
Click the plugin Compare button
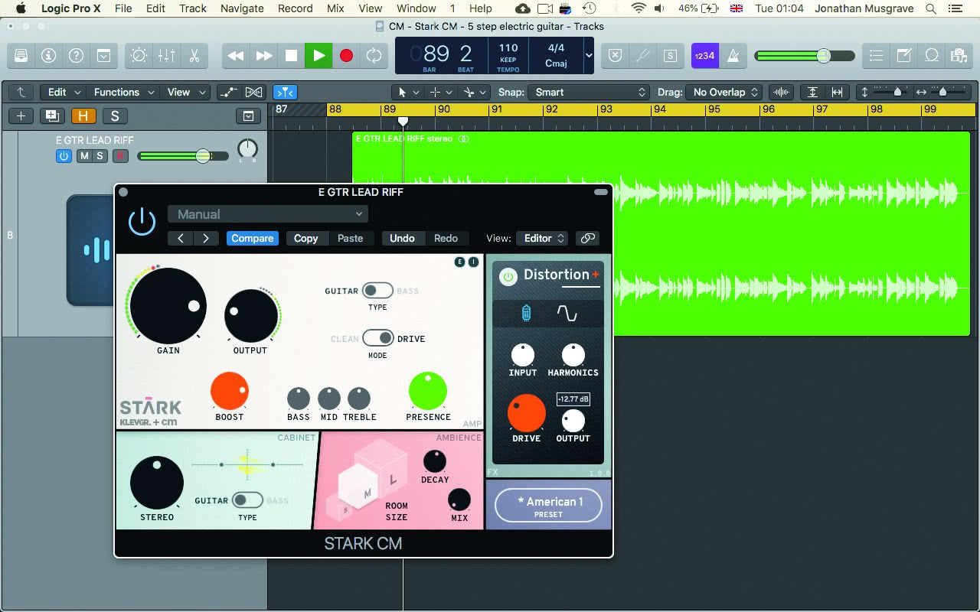pos(252,239)
